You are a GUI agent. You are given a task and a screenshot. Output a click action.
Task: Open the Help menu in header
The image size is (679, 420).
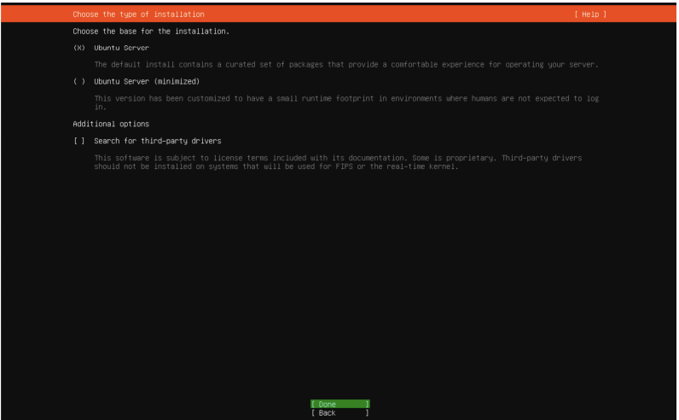pyautogui.click(x=589, y=15)
